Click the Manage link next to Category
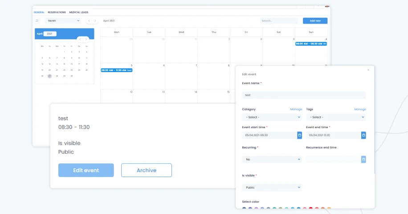 pos(296,109)
